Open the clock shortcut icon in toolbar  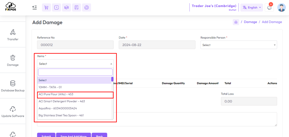coord(56,8)
